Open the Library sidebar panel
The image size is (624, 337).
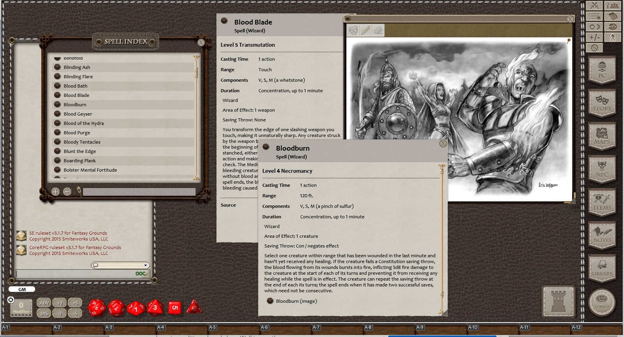(602, 269)
